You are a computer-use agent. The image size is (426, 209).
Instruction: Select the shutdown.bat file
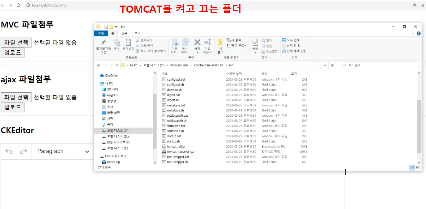[x=176, y=126]
